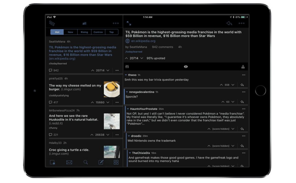296x183 pixels.
Task: Select the Hot sorting tab
Action: pos(57,32)
